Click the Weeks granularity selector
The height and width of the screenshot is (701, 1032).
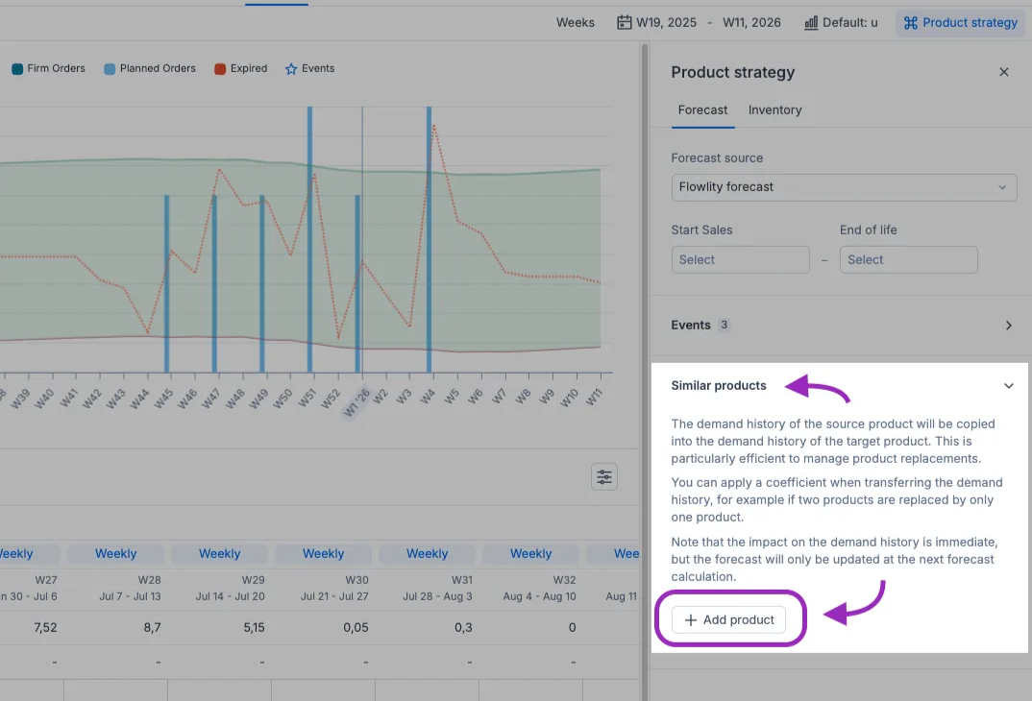click(x=576, y=23)
